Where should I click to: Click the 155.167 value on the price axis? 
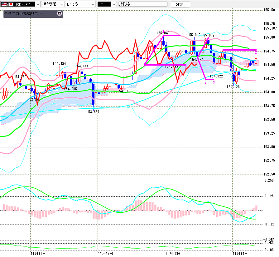point(270,28)
